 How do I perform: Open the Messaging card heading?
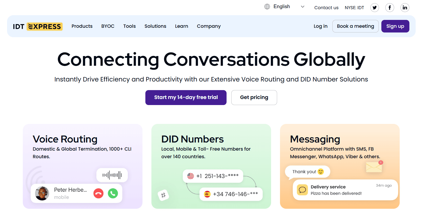pyautogui.click(x=315, y=139)
